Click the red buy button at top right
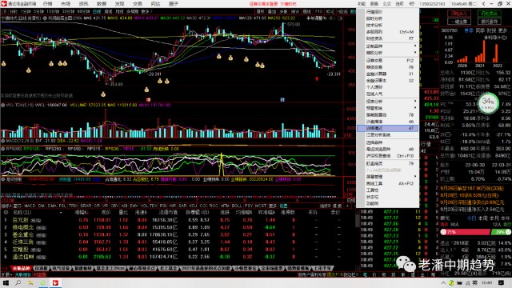Image resolution: width=512 pixels, height=288 pixels. point(459,14)
